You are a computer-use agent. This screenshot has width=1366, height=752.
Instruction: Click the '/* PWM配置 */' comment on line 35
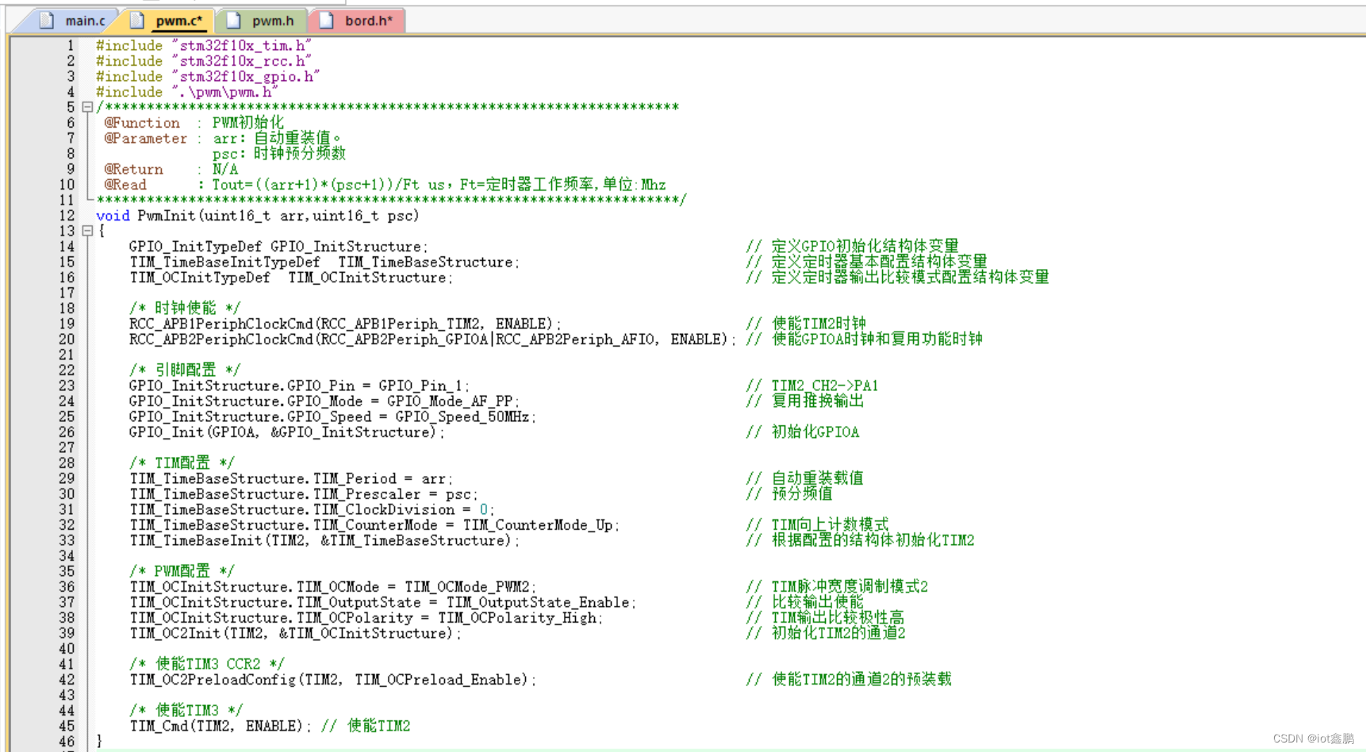(x=182, y=572)
